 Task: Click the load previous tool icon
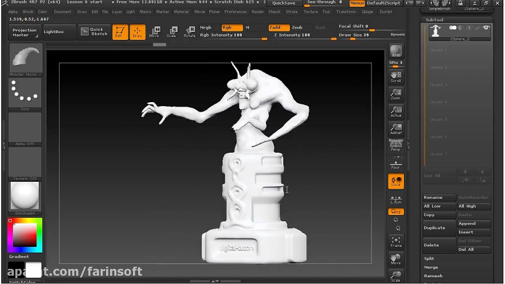click(x=435, y=3)
